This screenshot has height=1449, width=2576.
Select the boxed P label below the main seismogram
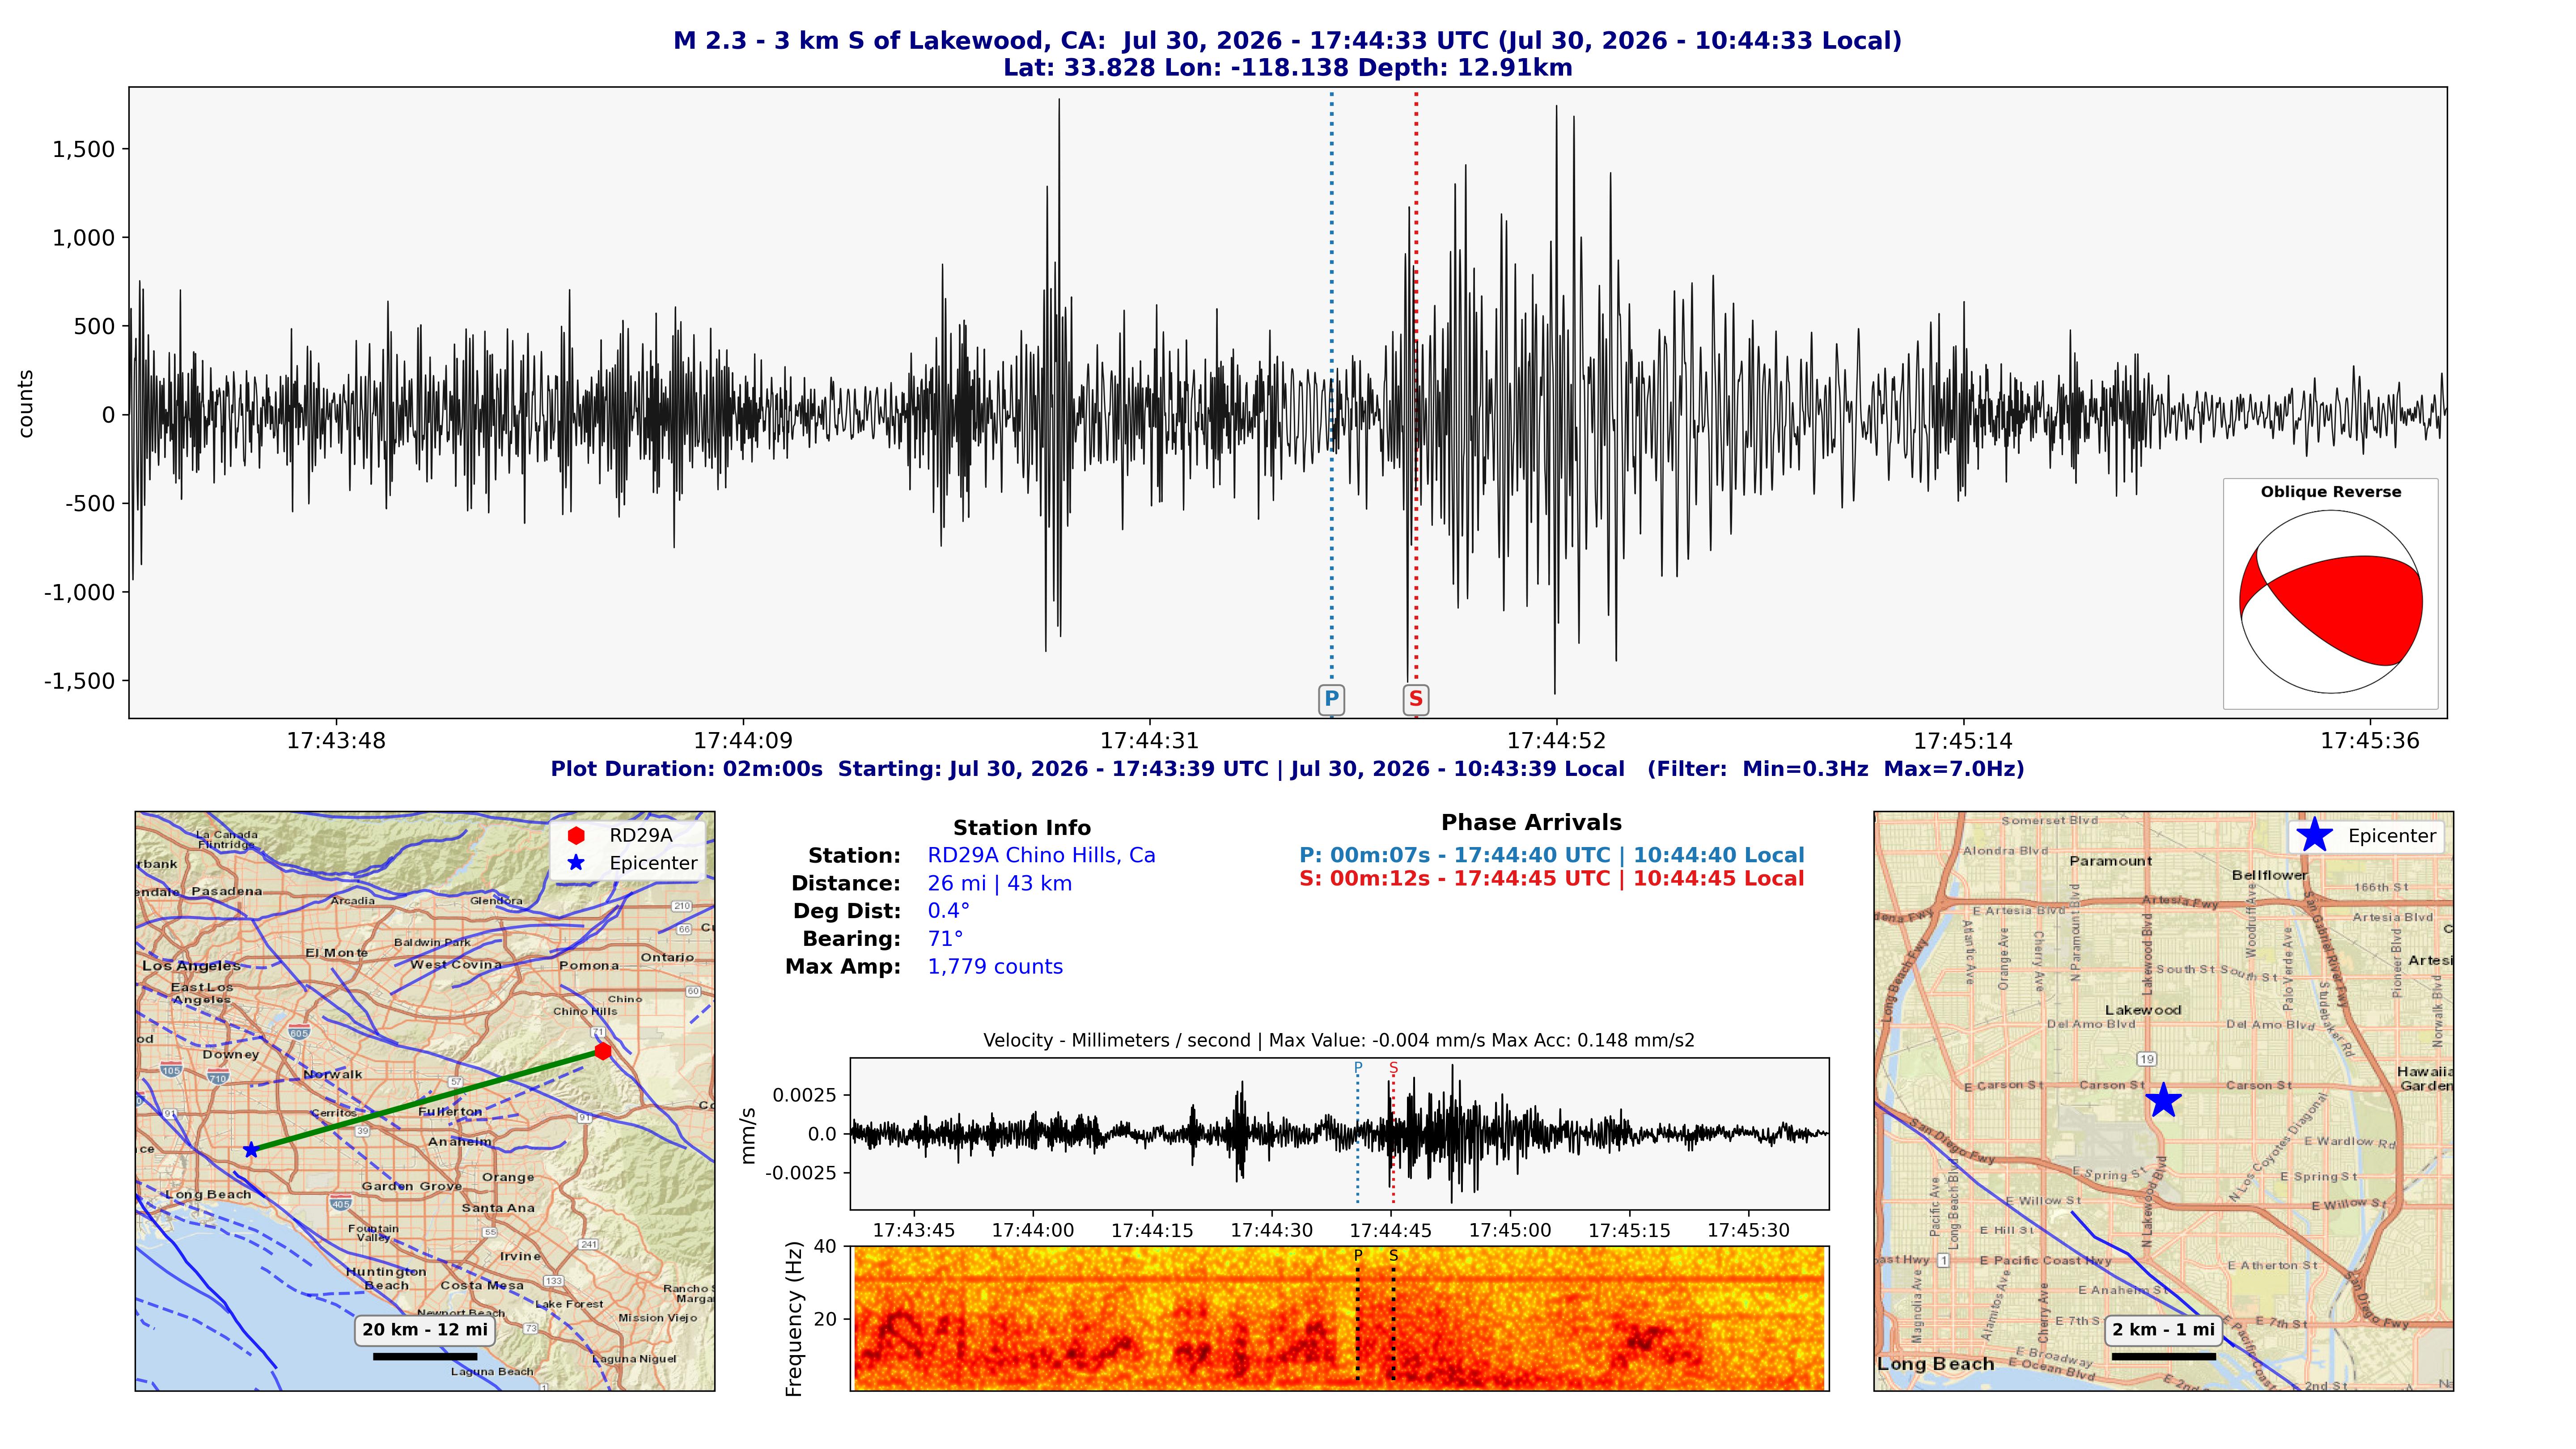pyautogui.click(x=1331, y=699)
